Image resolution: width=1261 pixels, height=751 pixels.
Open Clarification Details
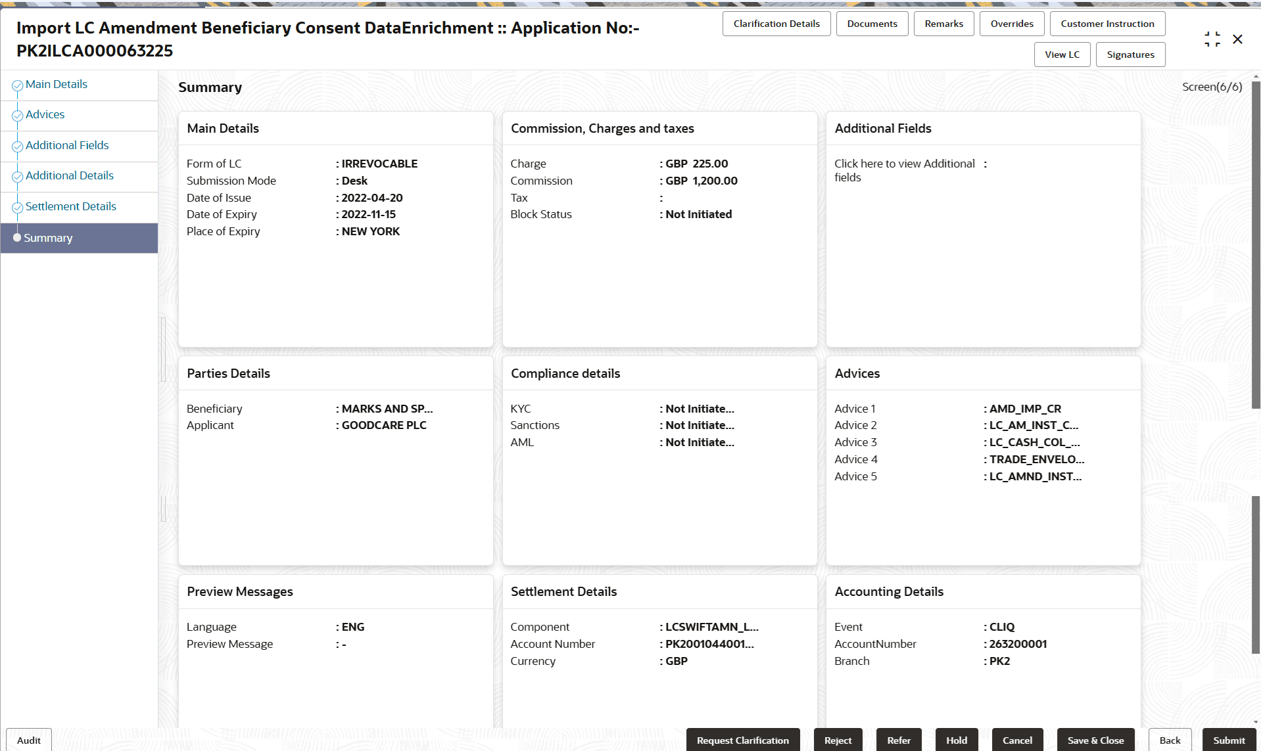coord(776,24)
